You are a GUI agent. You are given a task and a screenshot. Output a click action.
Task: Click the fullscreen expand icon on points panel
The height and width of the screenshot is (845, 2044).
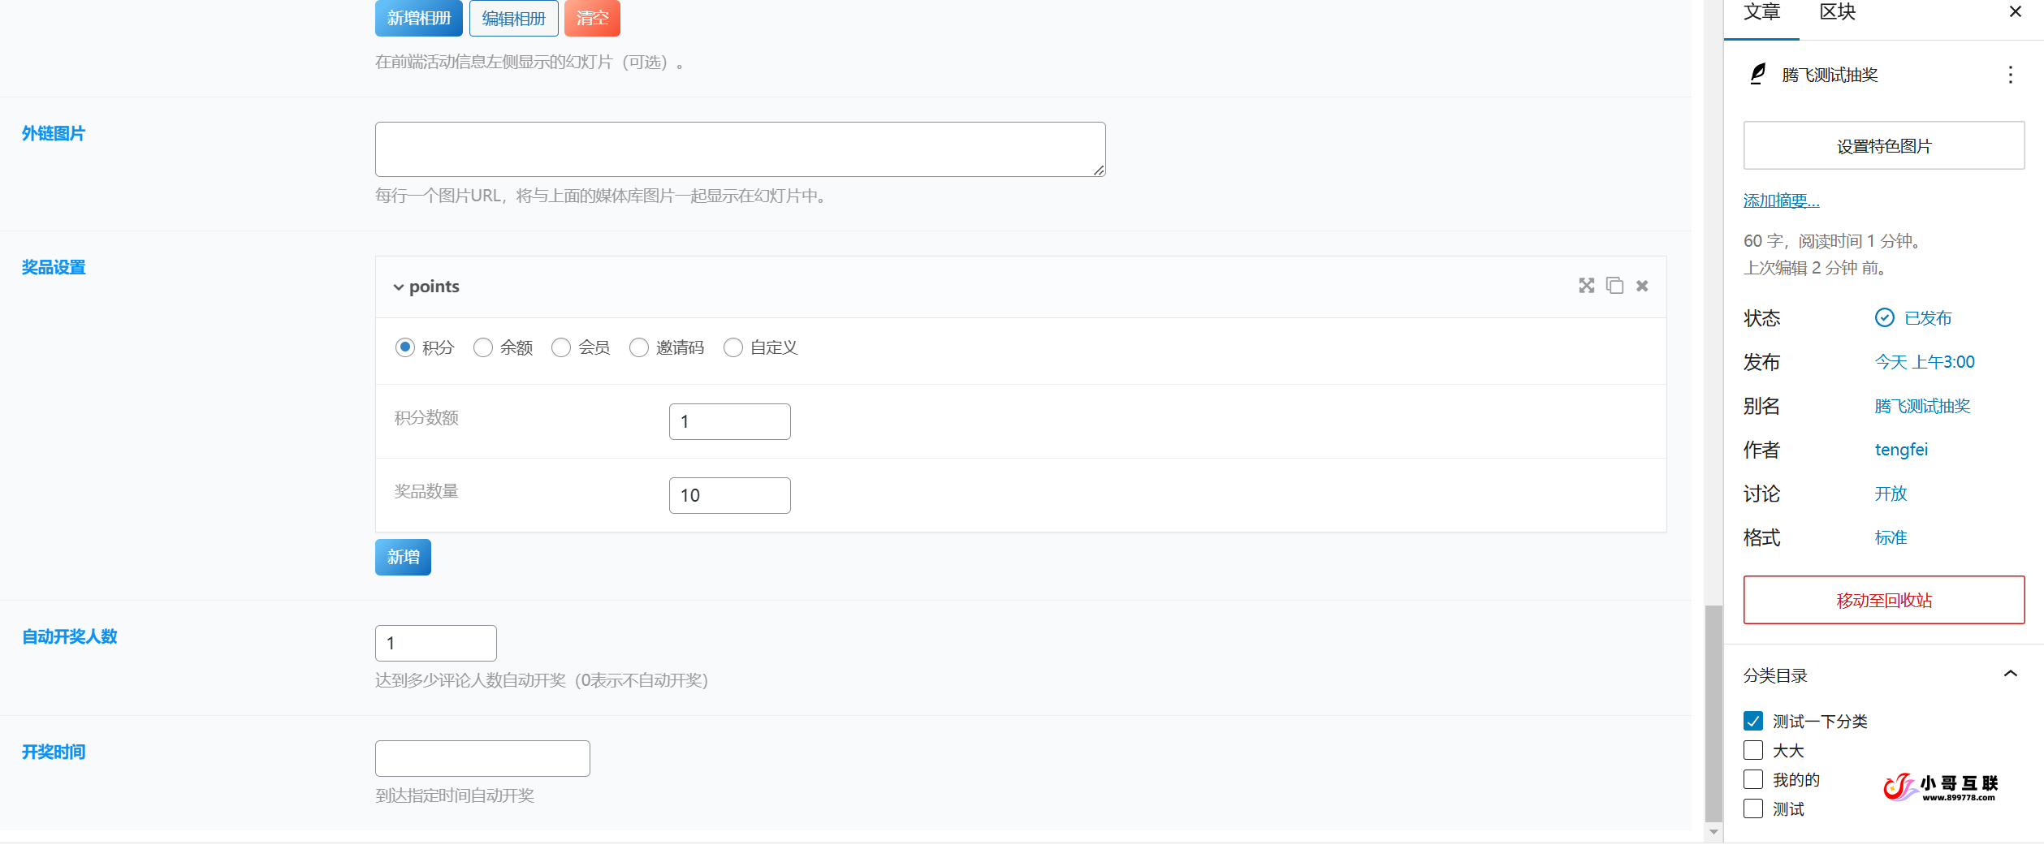tap(1586, 286)
